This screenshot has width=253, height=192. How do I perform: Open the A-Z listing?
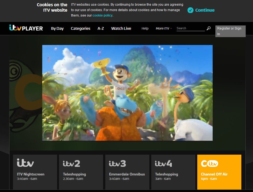tap(101, 28)
